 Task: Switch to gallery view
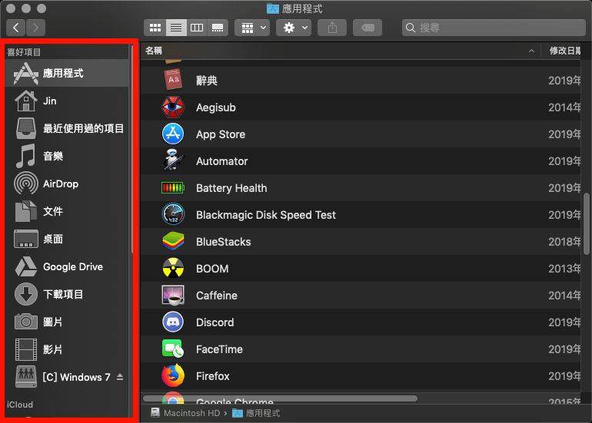tap(218, 28)
